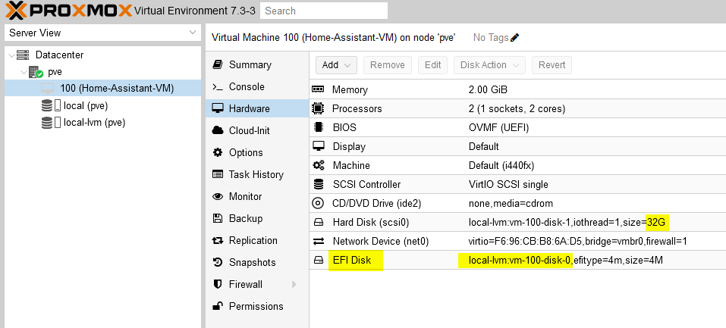Switch to the Snapshots section
Viewport: 726px width, 328px height.
[252, 262]
